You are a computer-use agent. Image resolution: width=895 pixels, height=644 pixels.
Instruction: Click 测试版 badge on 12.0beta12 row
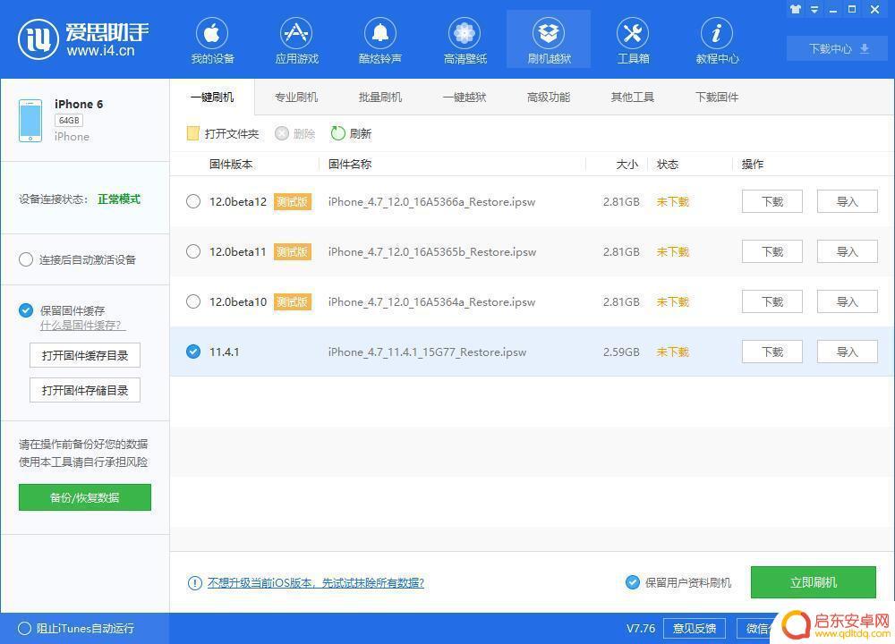[293, 201]
